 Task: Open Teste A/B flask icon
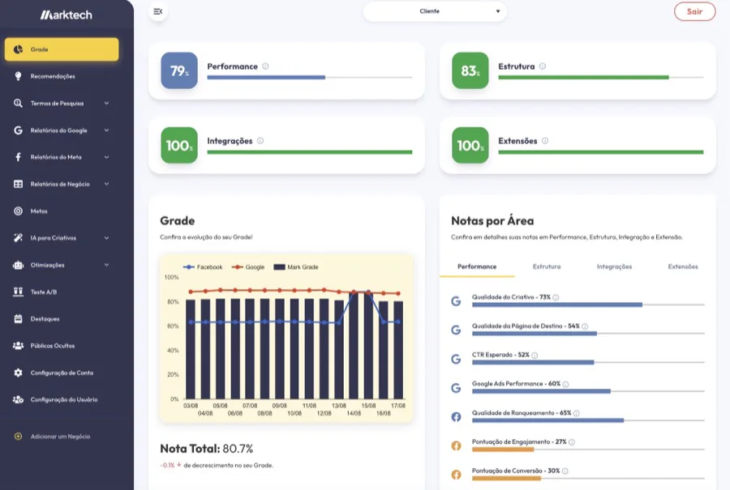[x=18, y=292]
